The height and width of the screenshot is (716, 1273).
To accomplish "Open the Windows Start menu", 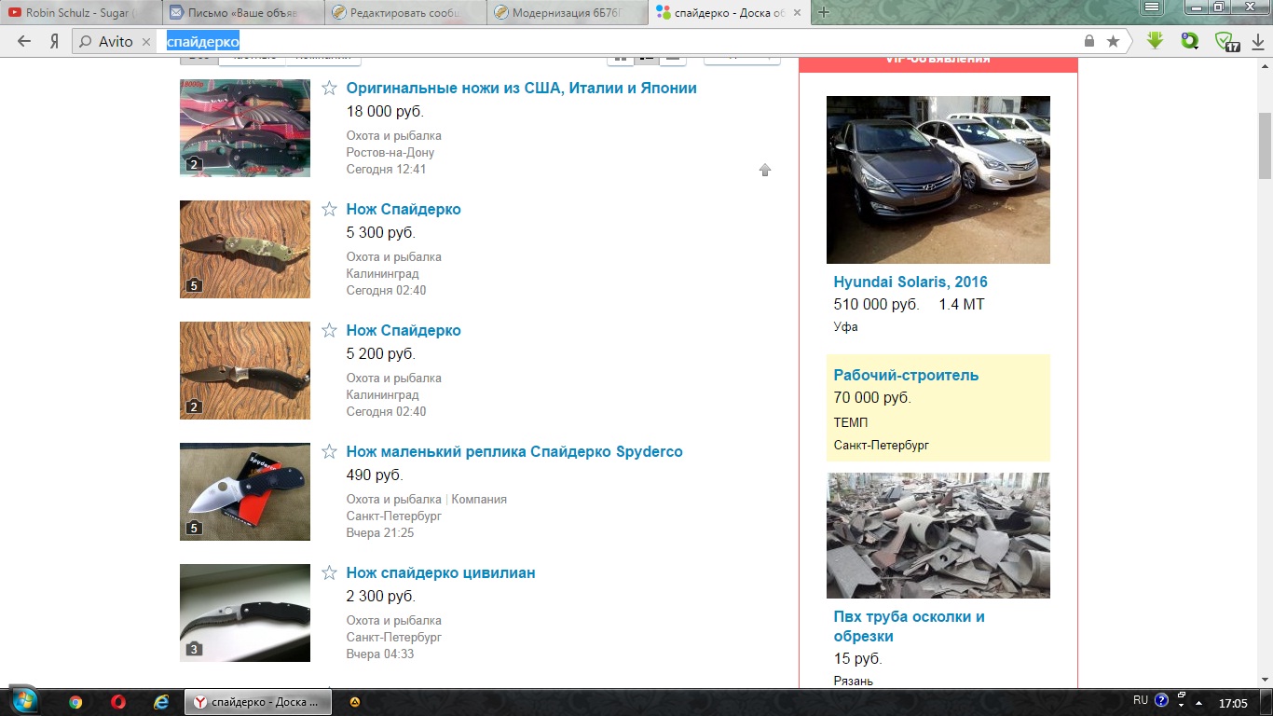I will 23,701.
